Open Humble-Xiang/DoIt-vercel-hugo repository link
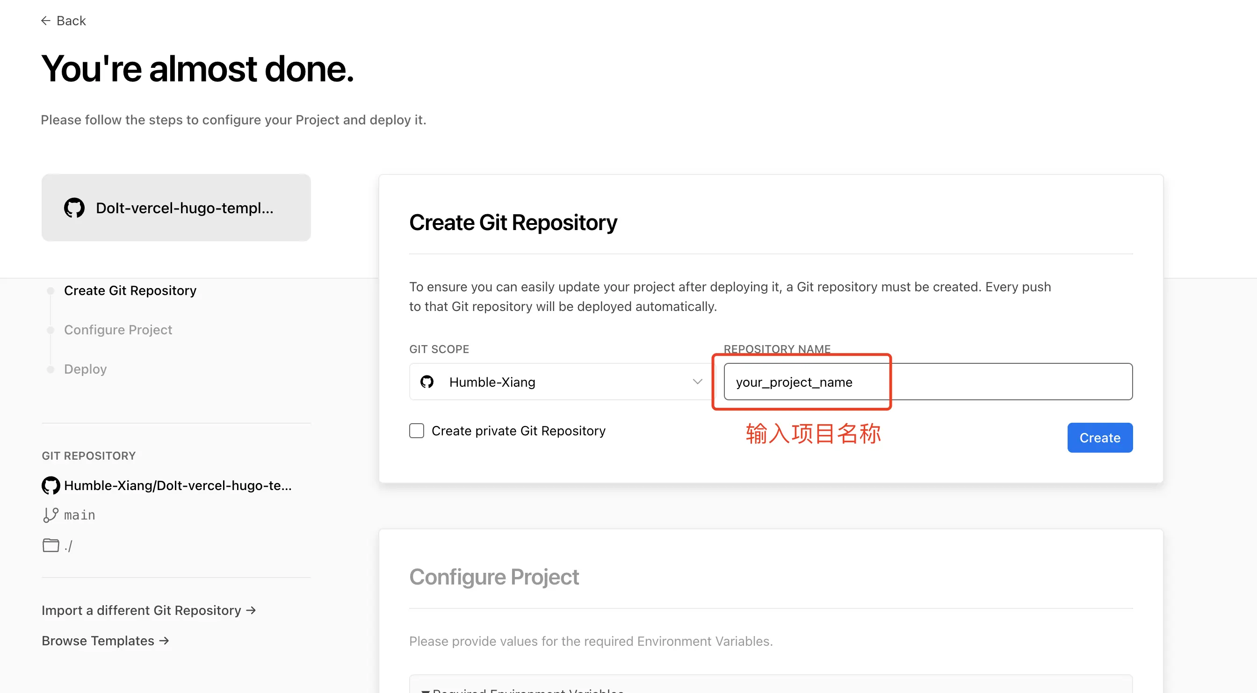 178,485
